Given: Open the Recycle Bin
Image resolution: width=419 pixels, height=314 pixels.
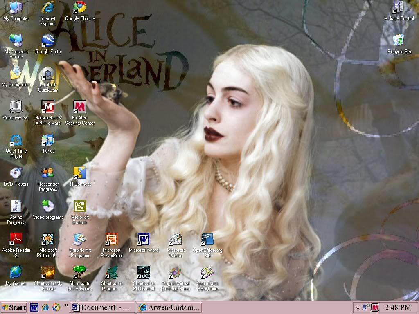Looking at the screenshot, I should pyautogui.click(x=399, y=45).
